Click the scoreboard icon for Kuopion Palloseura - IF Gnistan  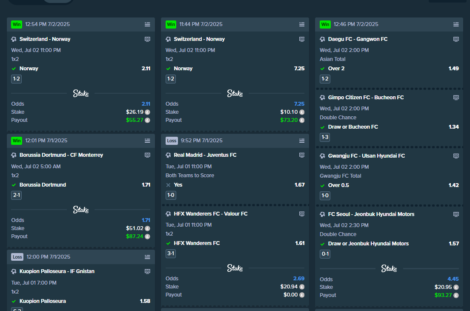point(147,271)
